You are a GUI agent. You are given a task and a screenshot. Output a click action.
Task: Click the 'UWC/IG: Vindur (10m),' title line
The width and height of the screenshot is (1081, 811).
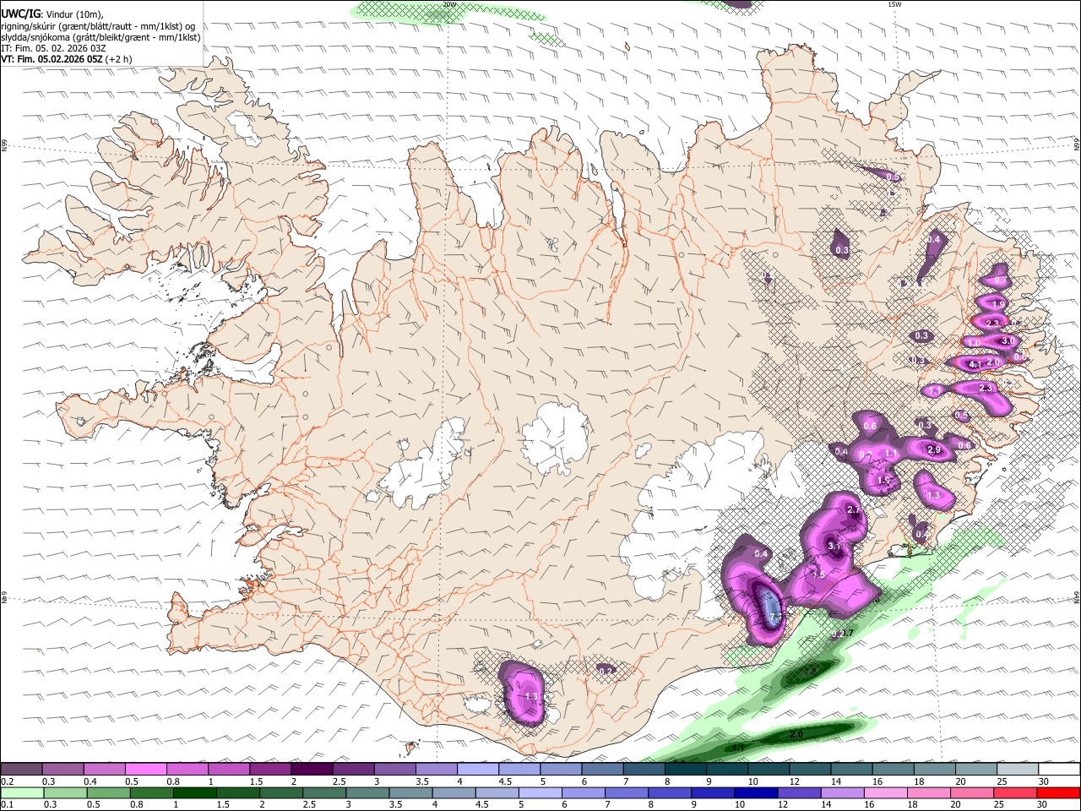coord(52,13)
